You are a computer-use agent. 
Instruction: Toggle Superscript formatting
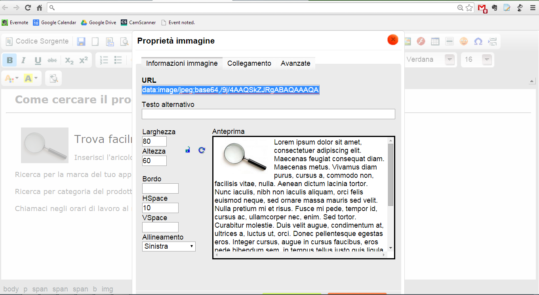(x=83, y=60)
